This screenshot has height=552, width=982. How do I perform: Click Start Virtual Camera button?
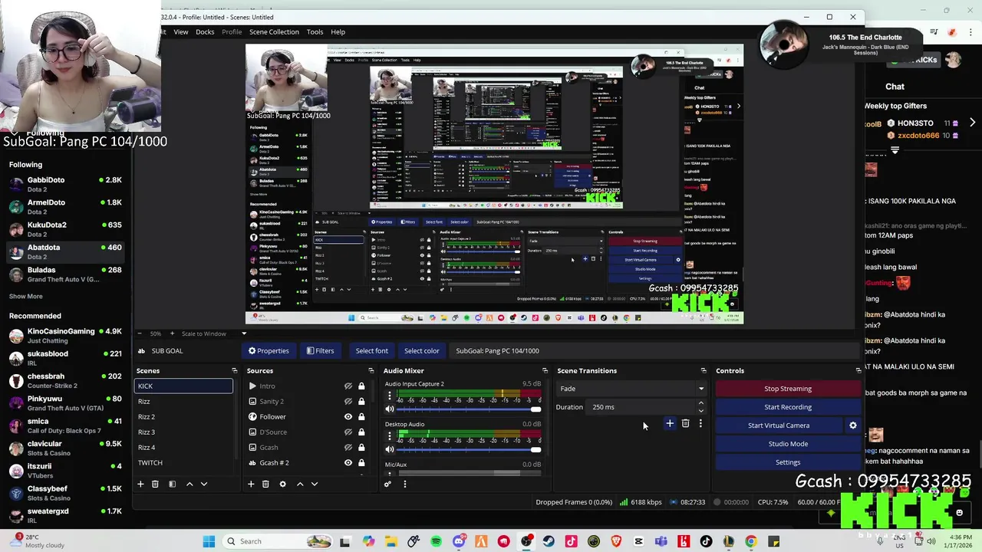(779, 426)
